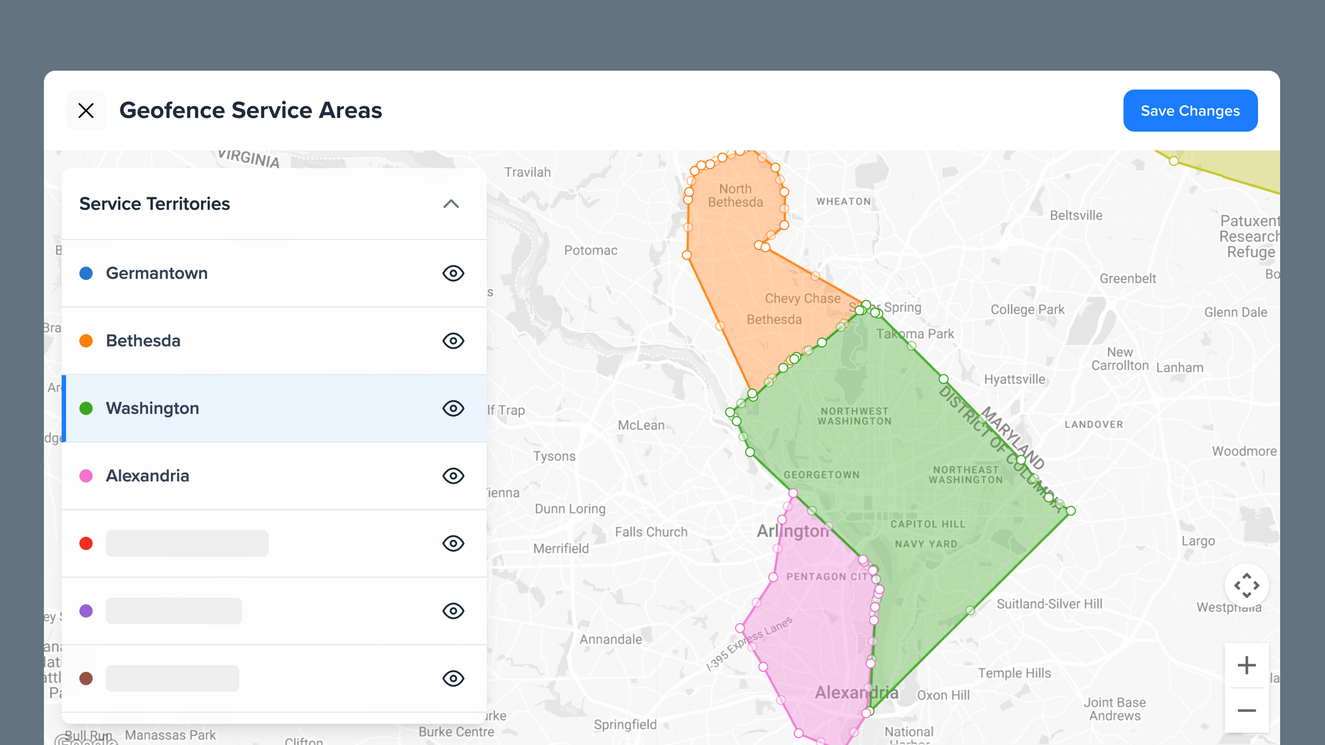Click the orange Bethesda color dot

86,341
